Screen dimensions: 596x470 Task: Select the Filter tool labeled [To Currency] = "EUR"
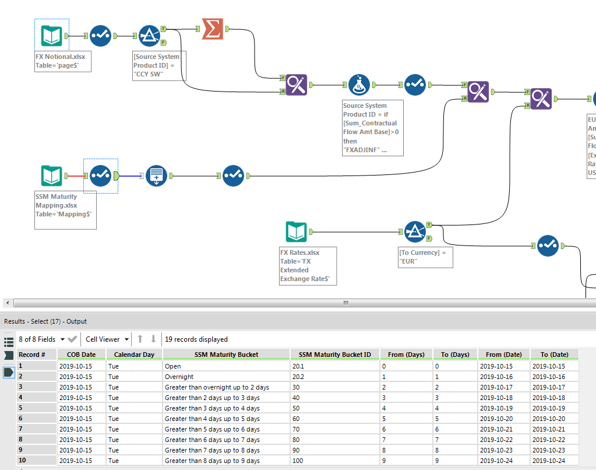[416, 232]
